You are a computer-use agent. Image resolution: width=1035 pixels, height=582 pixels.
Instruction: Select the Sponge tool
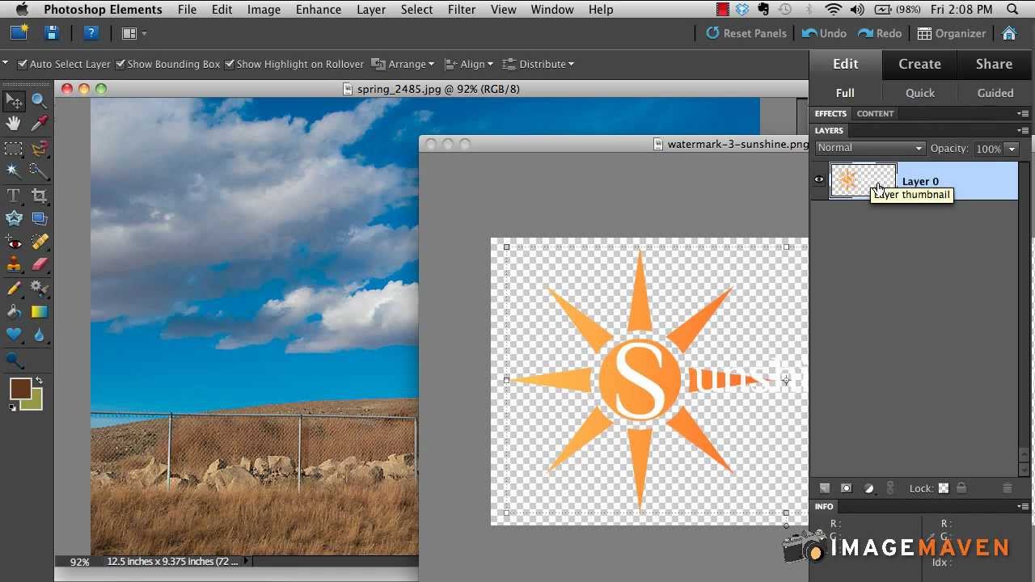14,361
